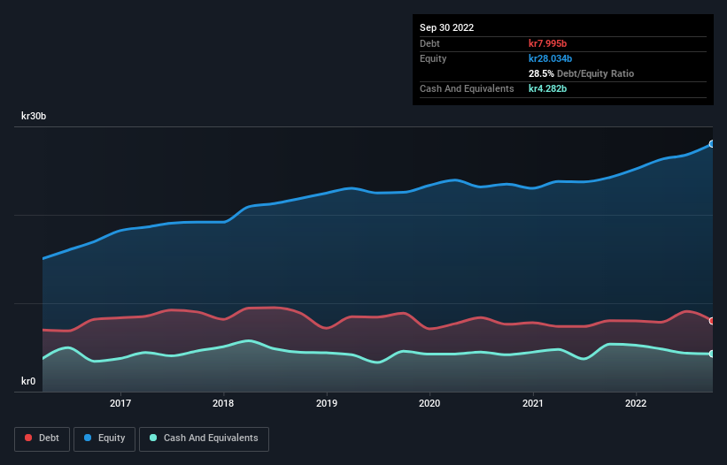Click the 2018 x-axis label
The height and width of the screenshot is (465, 727).
click(x=223, y=403)
